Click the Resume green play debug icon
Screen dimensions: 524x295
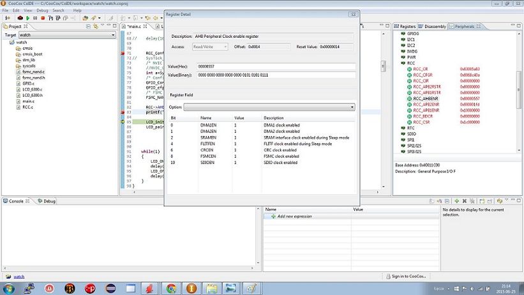click(x=27, y=18)
